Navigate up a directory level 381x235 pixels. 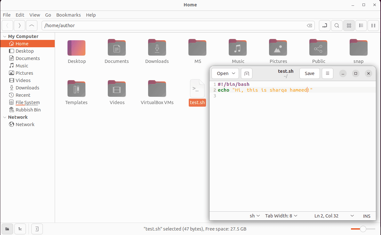31,25
